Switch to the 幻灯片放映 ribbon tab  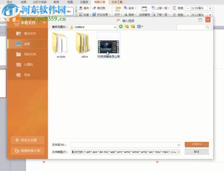click(x=40, y=2)
